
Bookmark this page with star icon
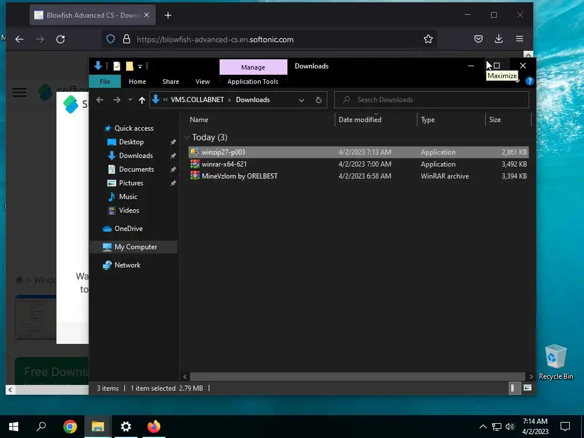point(428,39)
